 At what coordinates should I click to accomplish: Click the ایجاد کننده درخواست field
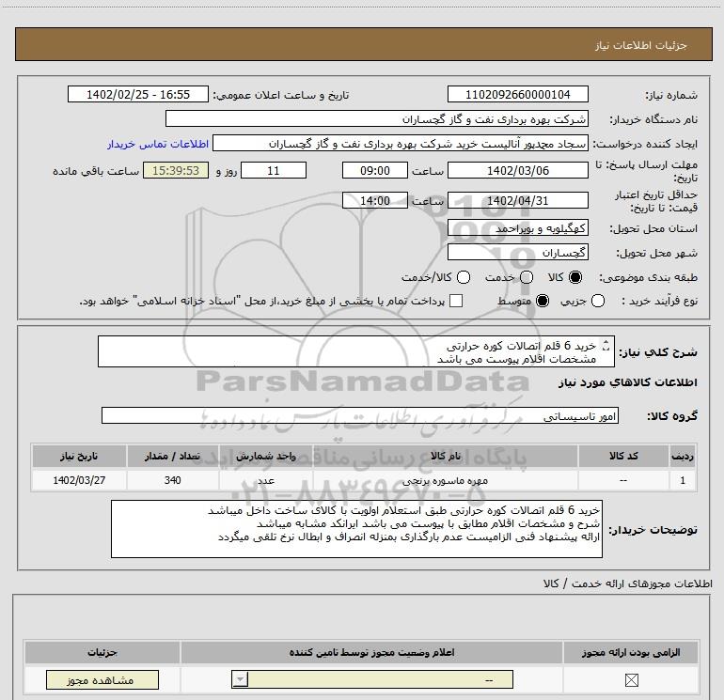tap(401, 143)
